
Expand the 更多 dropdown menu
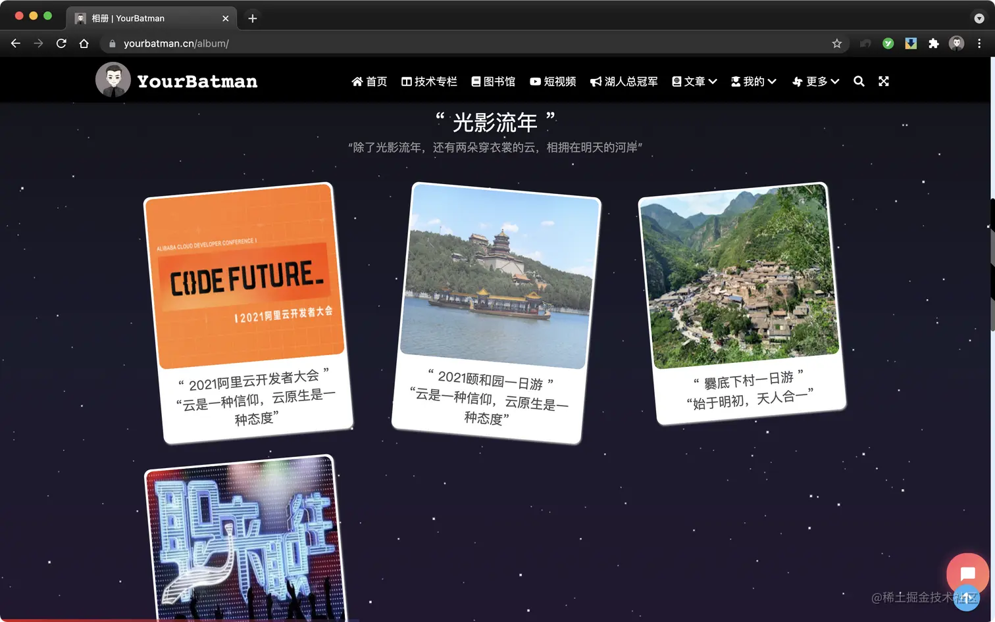coord(816,82)
